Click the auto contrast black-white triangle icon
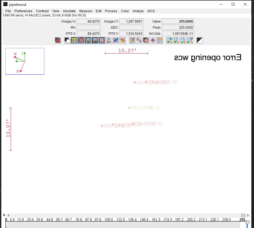Viewport: 254px width, 228px height. (x=200, y=41)
